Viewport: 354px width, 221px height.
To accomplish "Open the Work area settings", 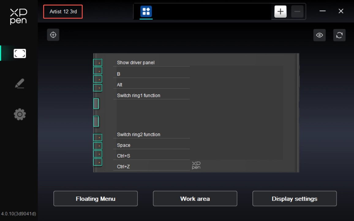I will click(x=195, y=199).
